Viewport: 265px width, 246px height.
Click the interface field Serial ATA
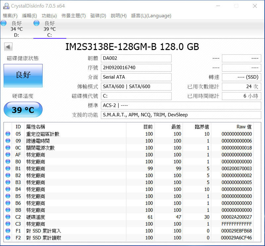coord(136,77)
